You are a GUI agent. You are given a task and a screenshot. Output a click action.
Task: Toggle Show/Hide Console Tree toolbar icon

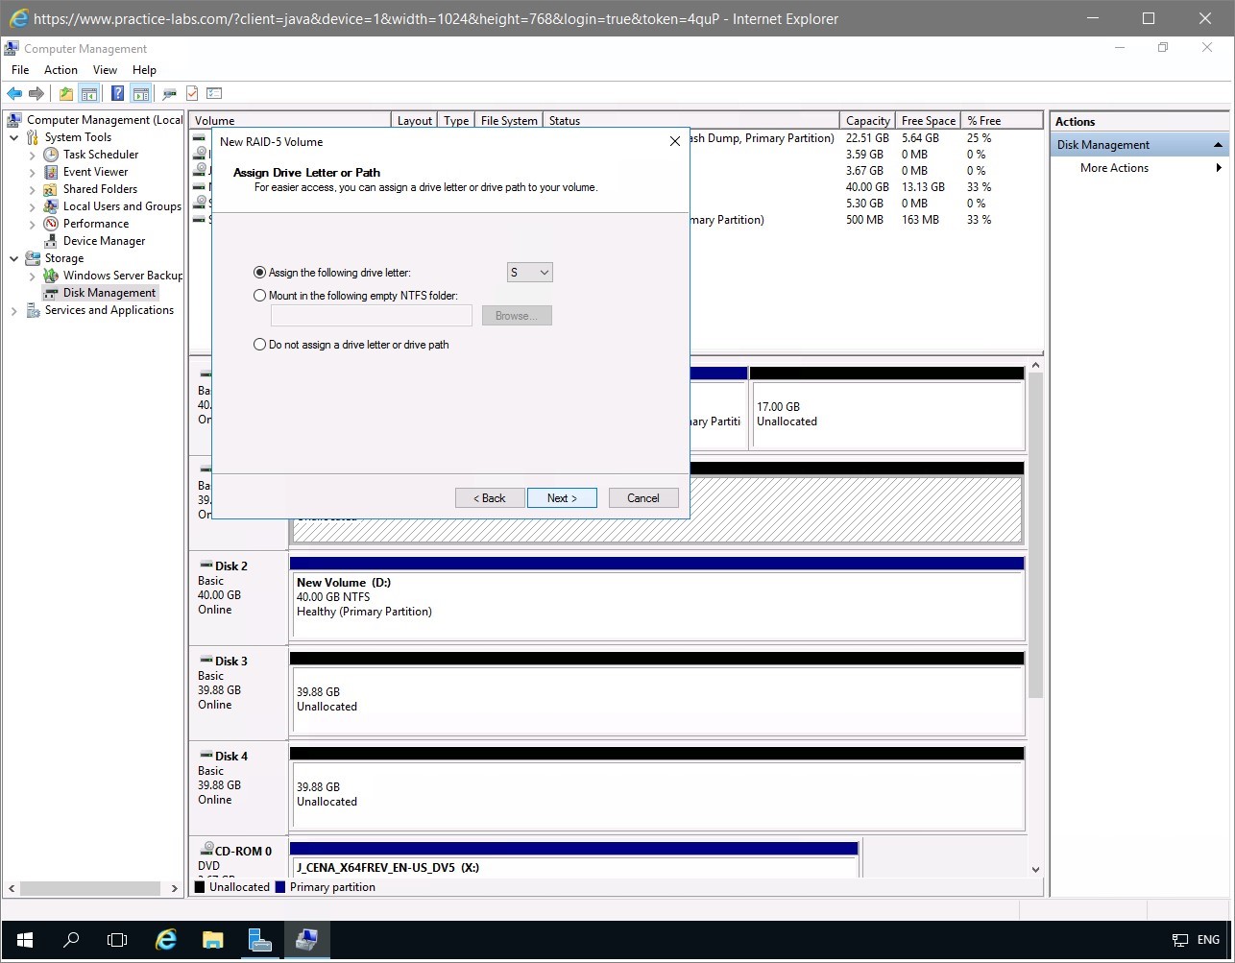point(88,93)
